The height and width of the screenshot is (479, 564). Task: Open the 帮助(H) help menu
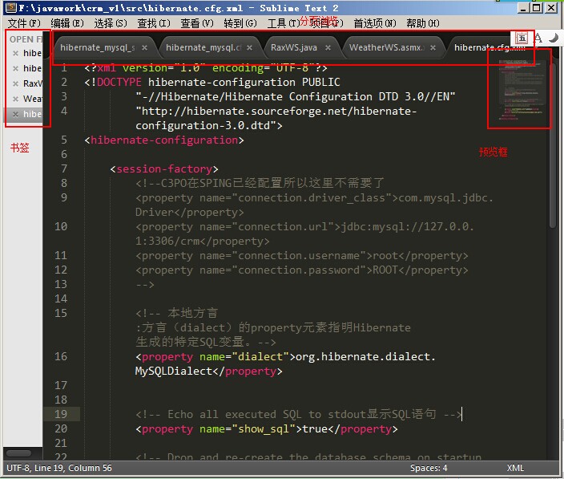[422, 23]
